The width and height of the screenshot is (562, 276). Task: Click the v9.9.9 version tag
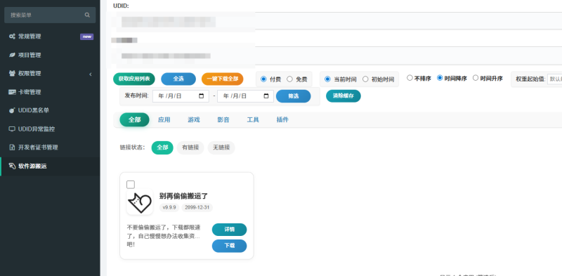pos(169,208)
